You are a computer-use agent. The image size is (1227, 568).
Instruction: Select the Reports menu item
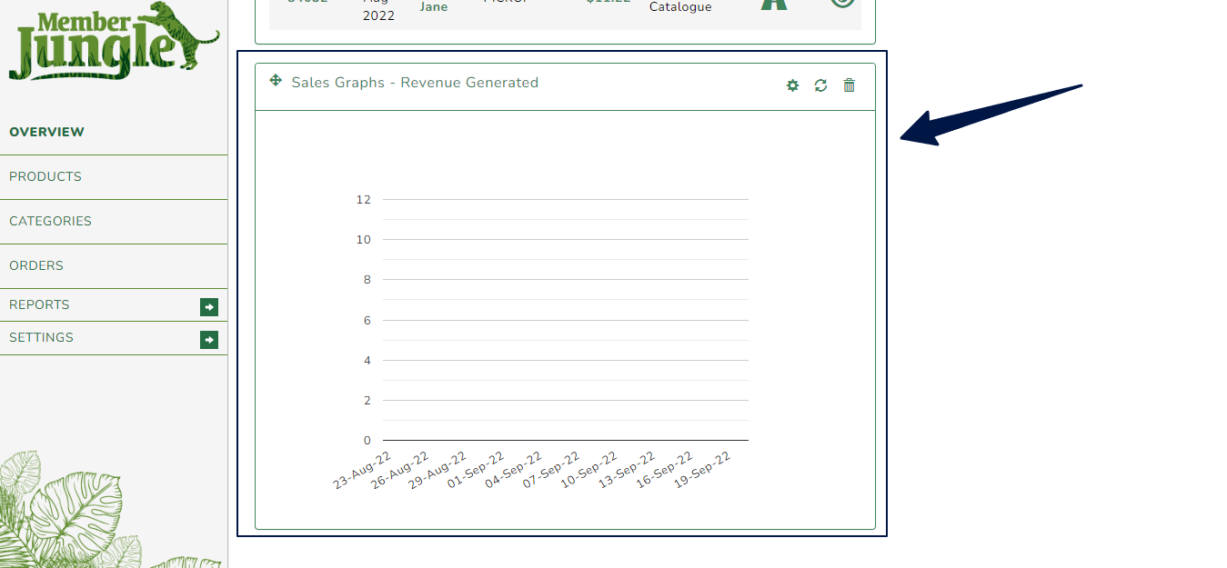(39, 304)
